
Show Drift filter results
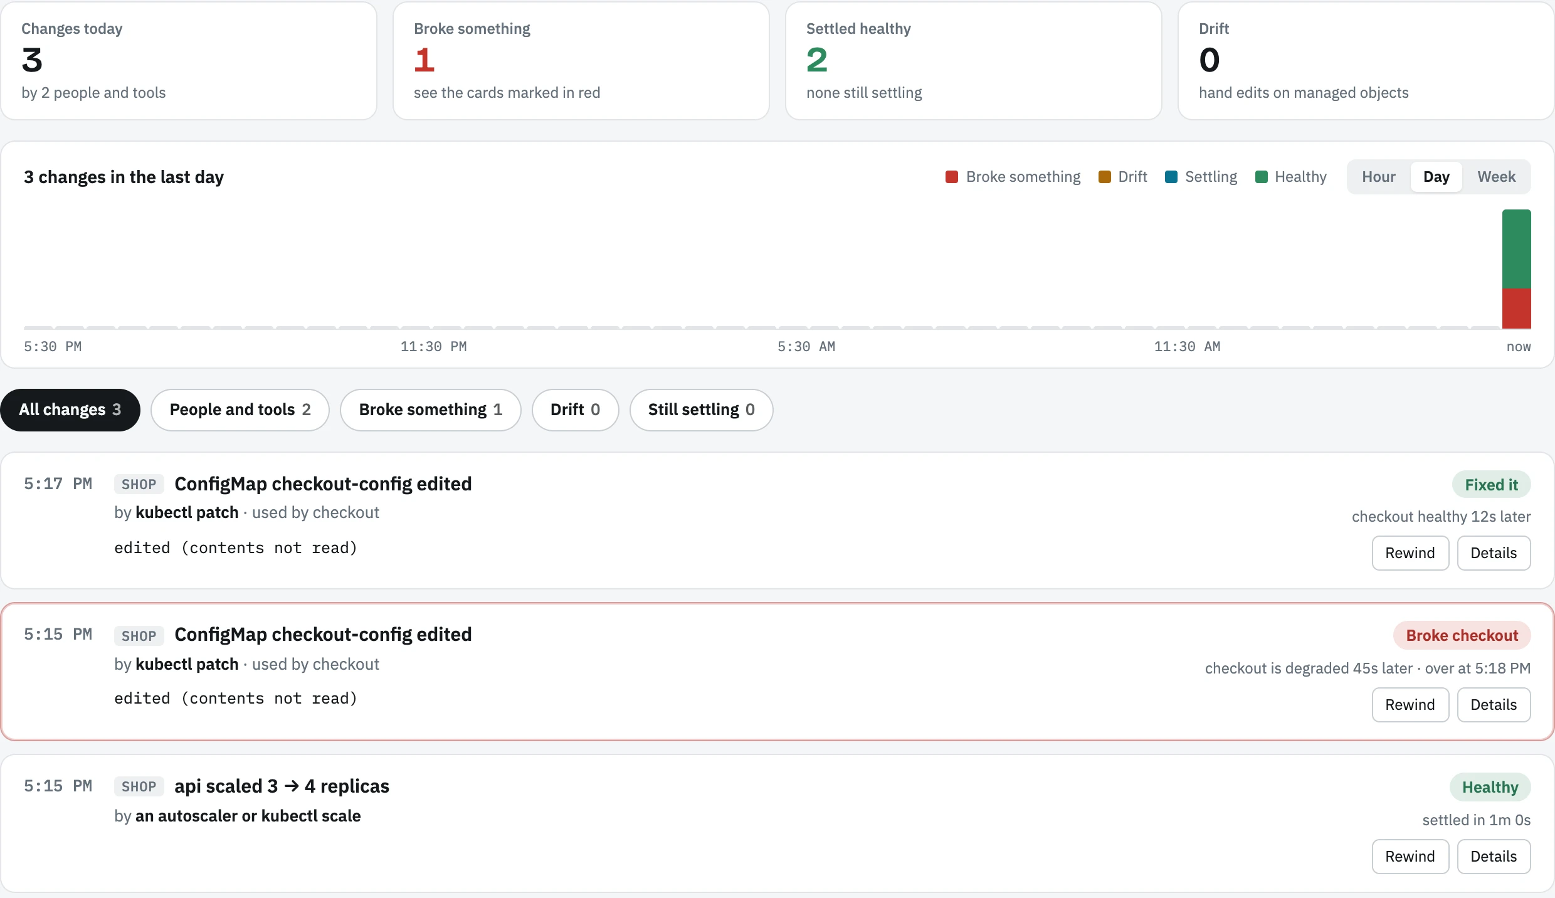[576, 409]
